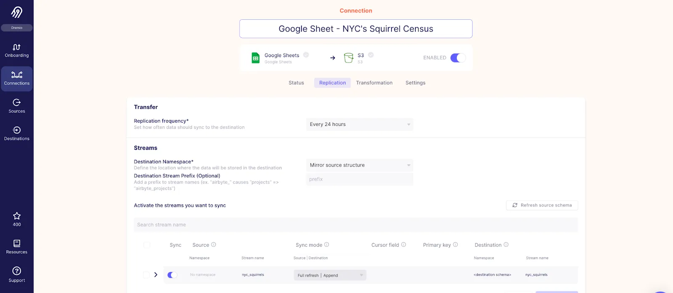This screenshot has width=673, height=293.
Task: Click the Airbyte logo in the sidebar
Action: coord(17,12)
